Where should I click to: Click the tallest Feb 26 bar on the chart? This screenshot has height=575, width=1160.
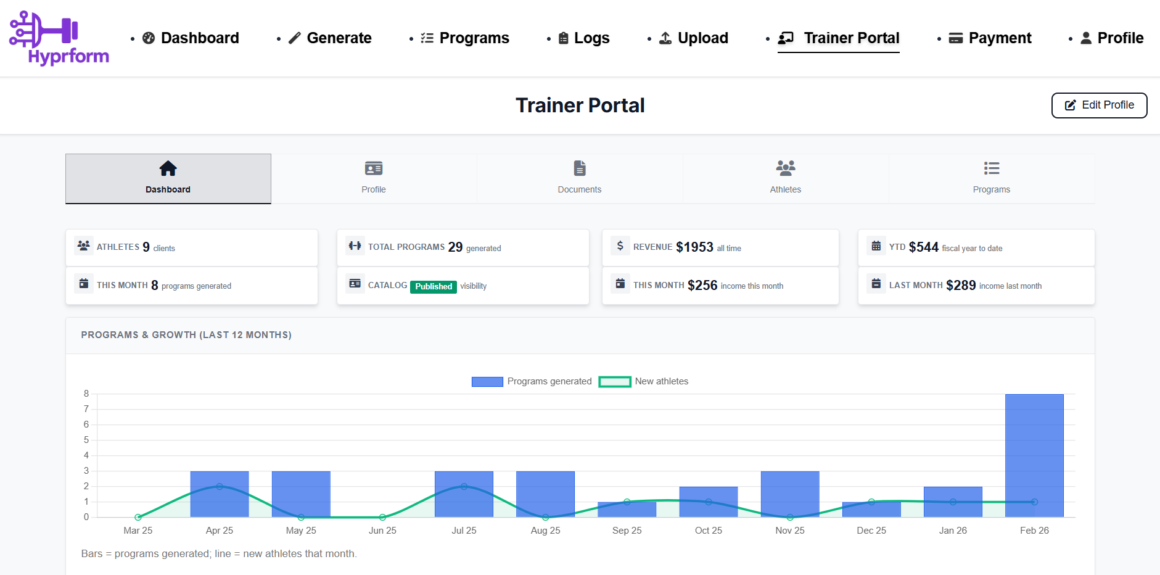pyautogui.click(x=1034, y=457)
